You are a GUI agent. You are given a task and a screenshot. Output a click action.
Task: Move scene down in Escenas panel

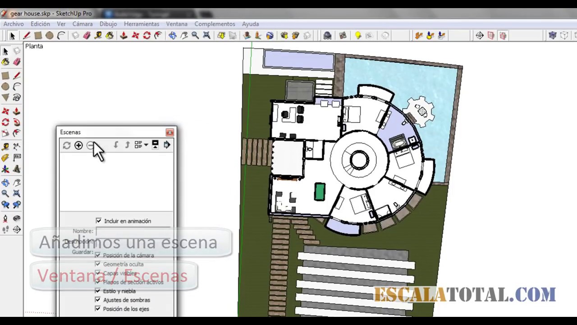click(x=116, y=145)
